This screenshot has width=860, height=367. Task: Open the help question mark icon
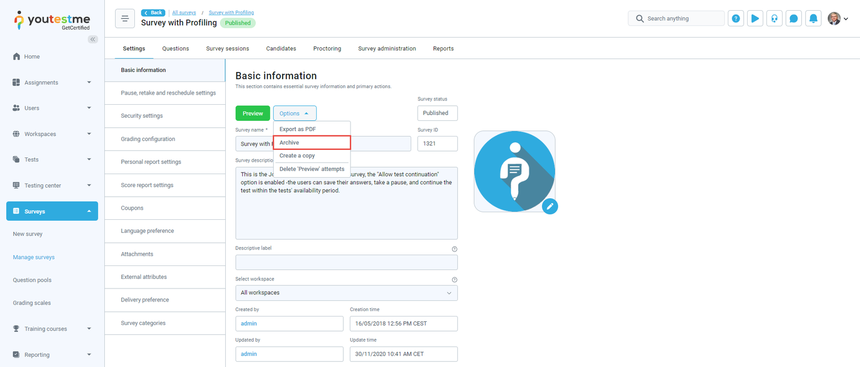736,19
